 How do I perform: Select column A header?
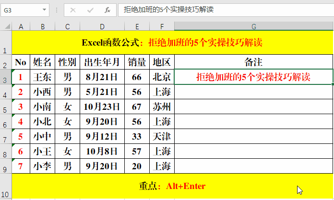(x=21, y=27)
